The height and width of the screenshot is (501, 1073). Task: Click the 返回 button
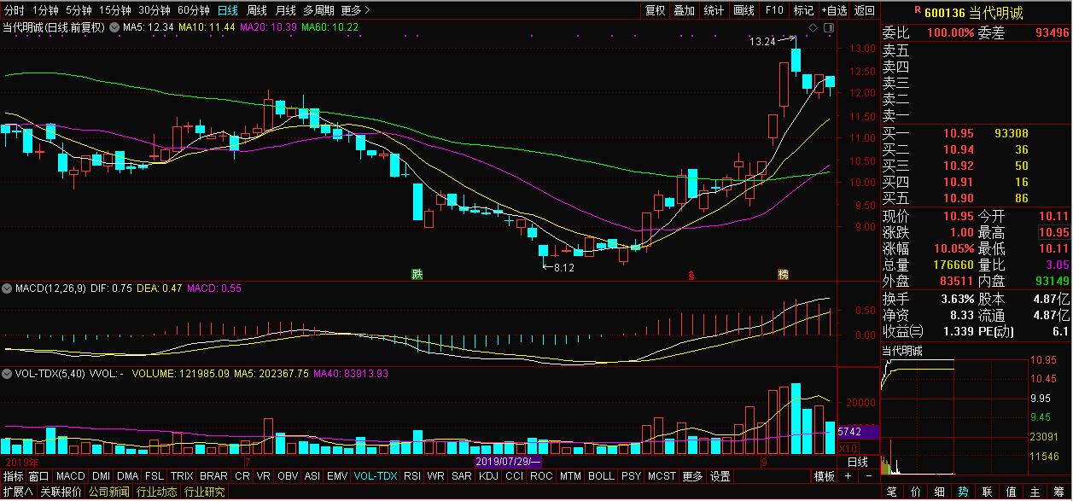point(864,10)
